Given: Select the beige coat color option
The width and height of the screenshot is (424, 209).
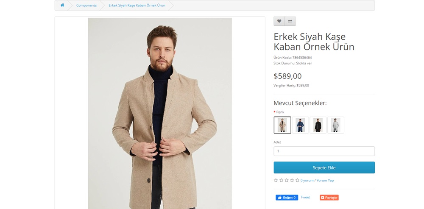Looking at the screenshot, I should [282, 125].
